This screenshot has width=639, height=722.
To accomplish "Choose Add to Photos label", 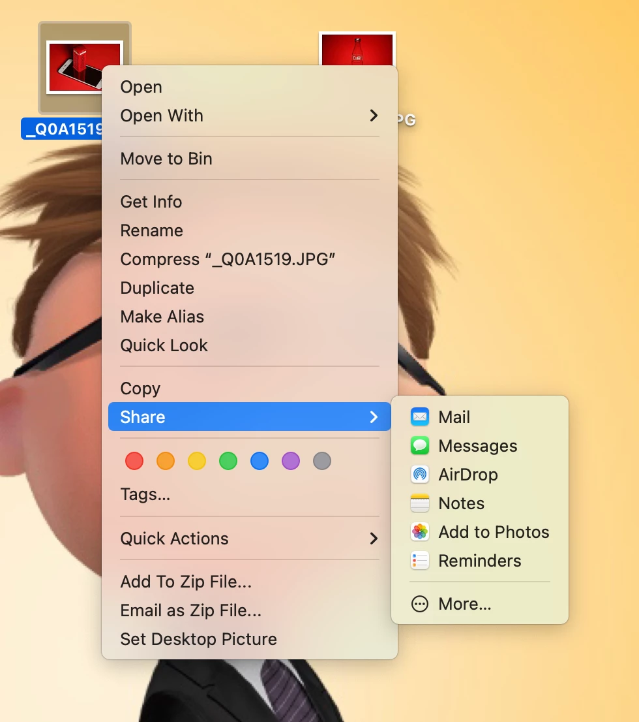I will [494, 532].
